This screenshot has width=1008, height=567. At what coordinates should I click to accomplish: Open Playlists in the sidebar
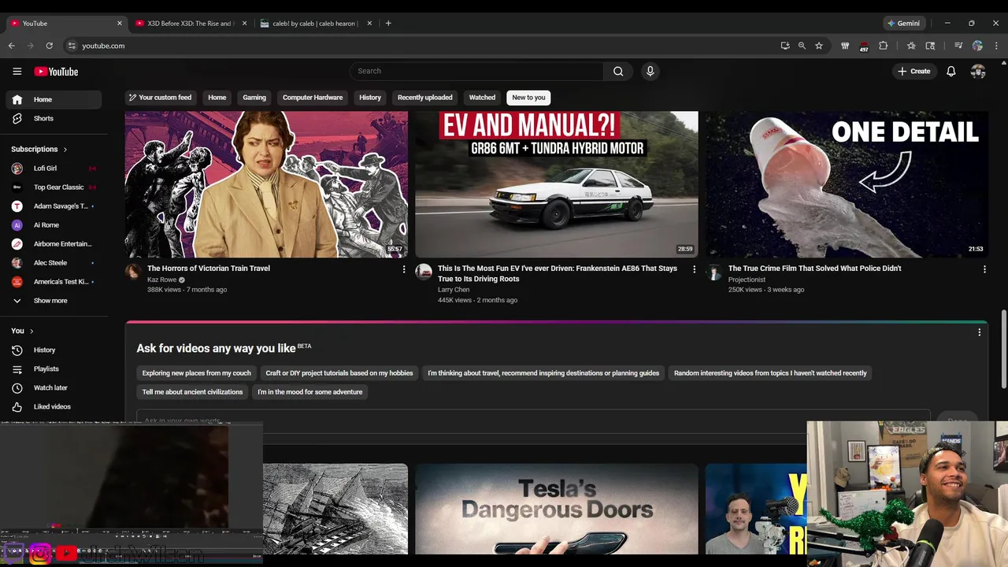[54, 369]
